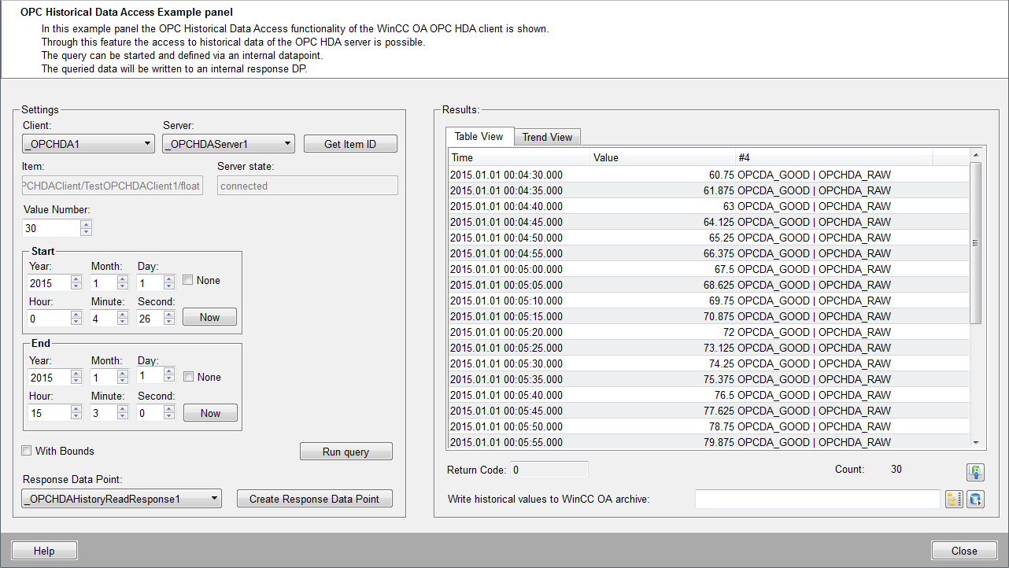Enable the With Bounds checkbox
The image size is (1009, 568).
pyautogui.click(x=27, y=451)
